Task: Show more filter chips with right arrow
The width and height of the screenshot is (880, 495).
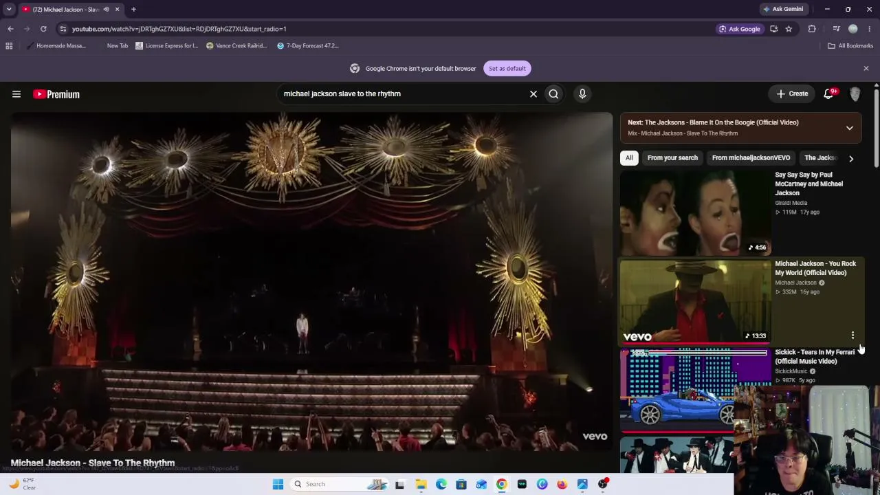Action: point(851,158)
